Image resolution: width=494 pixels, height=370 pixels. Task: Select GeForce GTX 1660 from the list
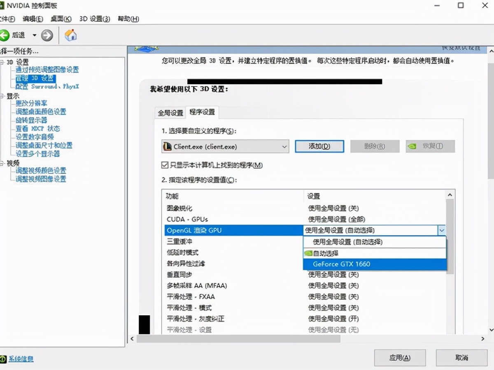pyautogui.click(x=342, y=264)
